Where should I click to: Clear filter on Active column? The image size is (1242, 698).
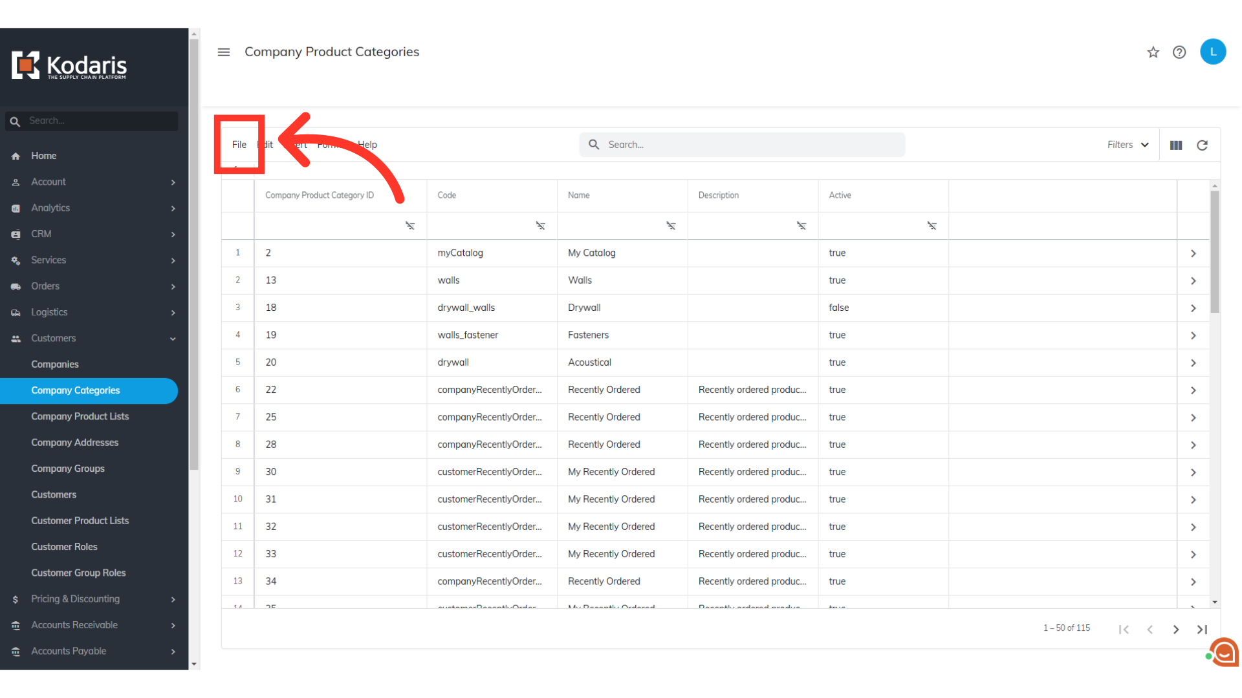point(931,226)
